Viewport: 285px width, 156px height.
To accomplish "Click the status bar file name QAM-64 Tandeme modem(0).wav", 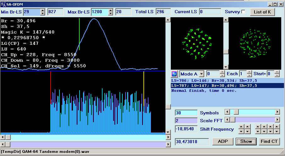I will coord(56,151).
